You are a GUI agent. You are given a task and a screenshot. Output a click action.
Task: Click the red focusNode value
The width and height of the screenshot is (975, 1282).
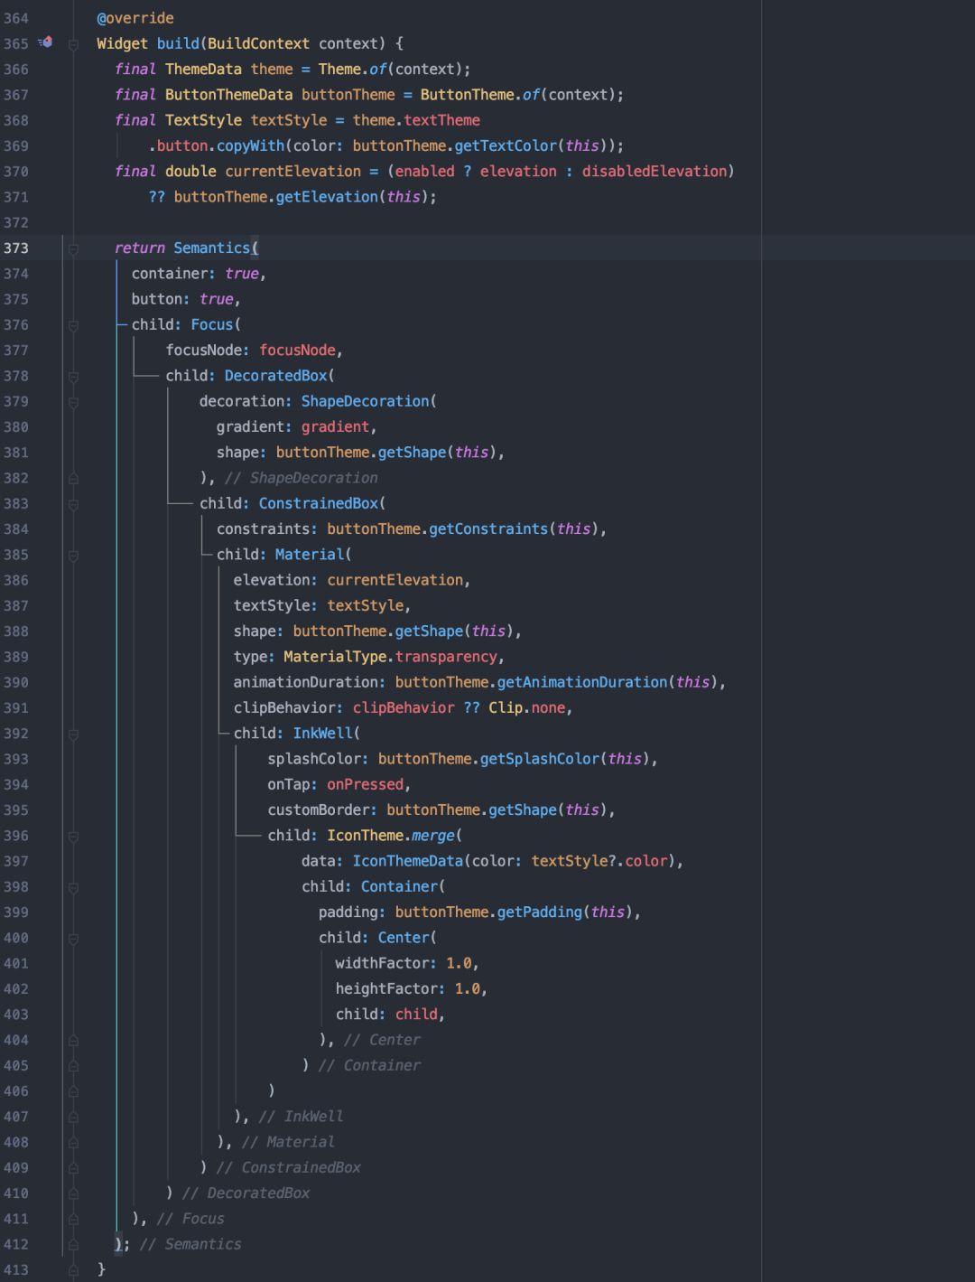click(x=297, y=351)
